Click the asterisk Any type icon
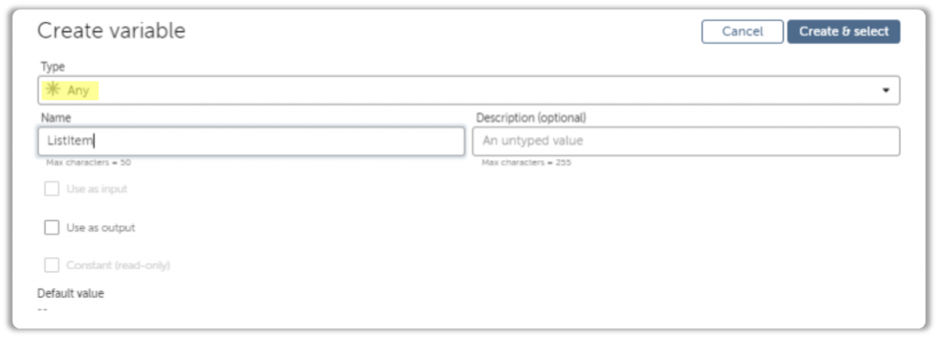The width and height of the screenshot is (938, 338). coord(52,91)
